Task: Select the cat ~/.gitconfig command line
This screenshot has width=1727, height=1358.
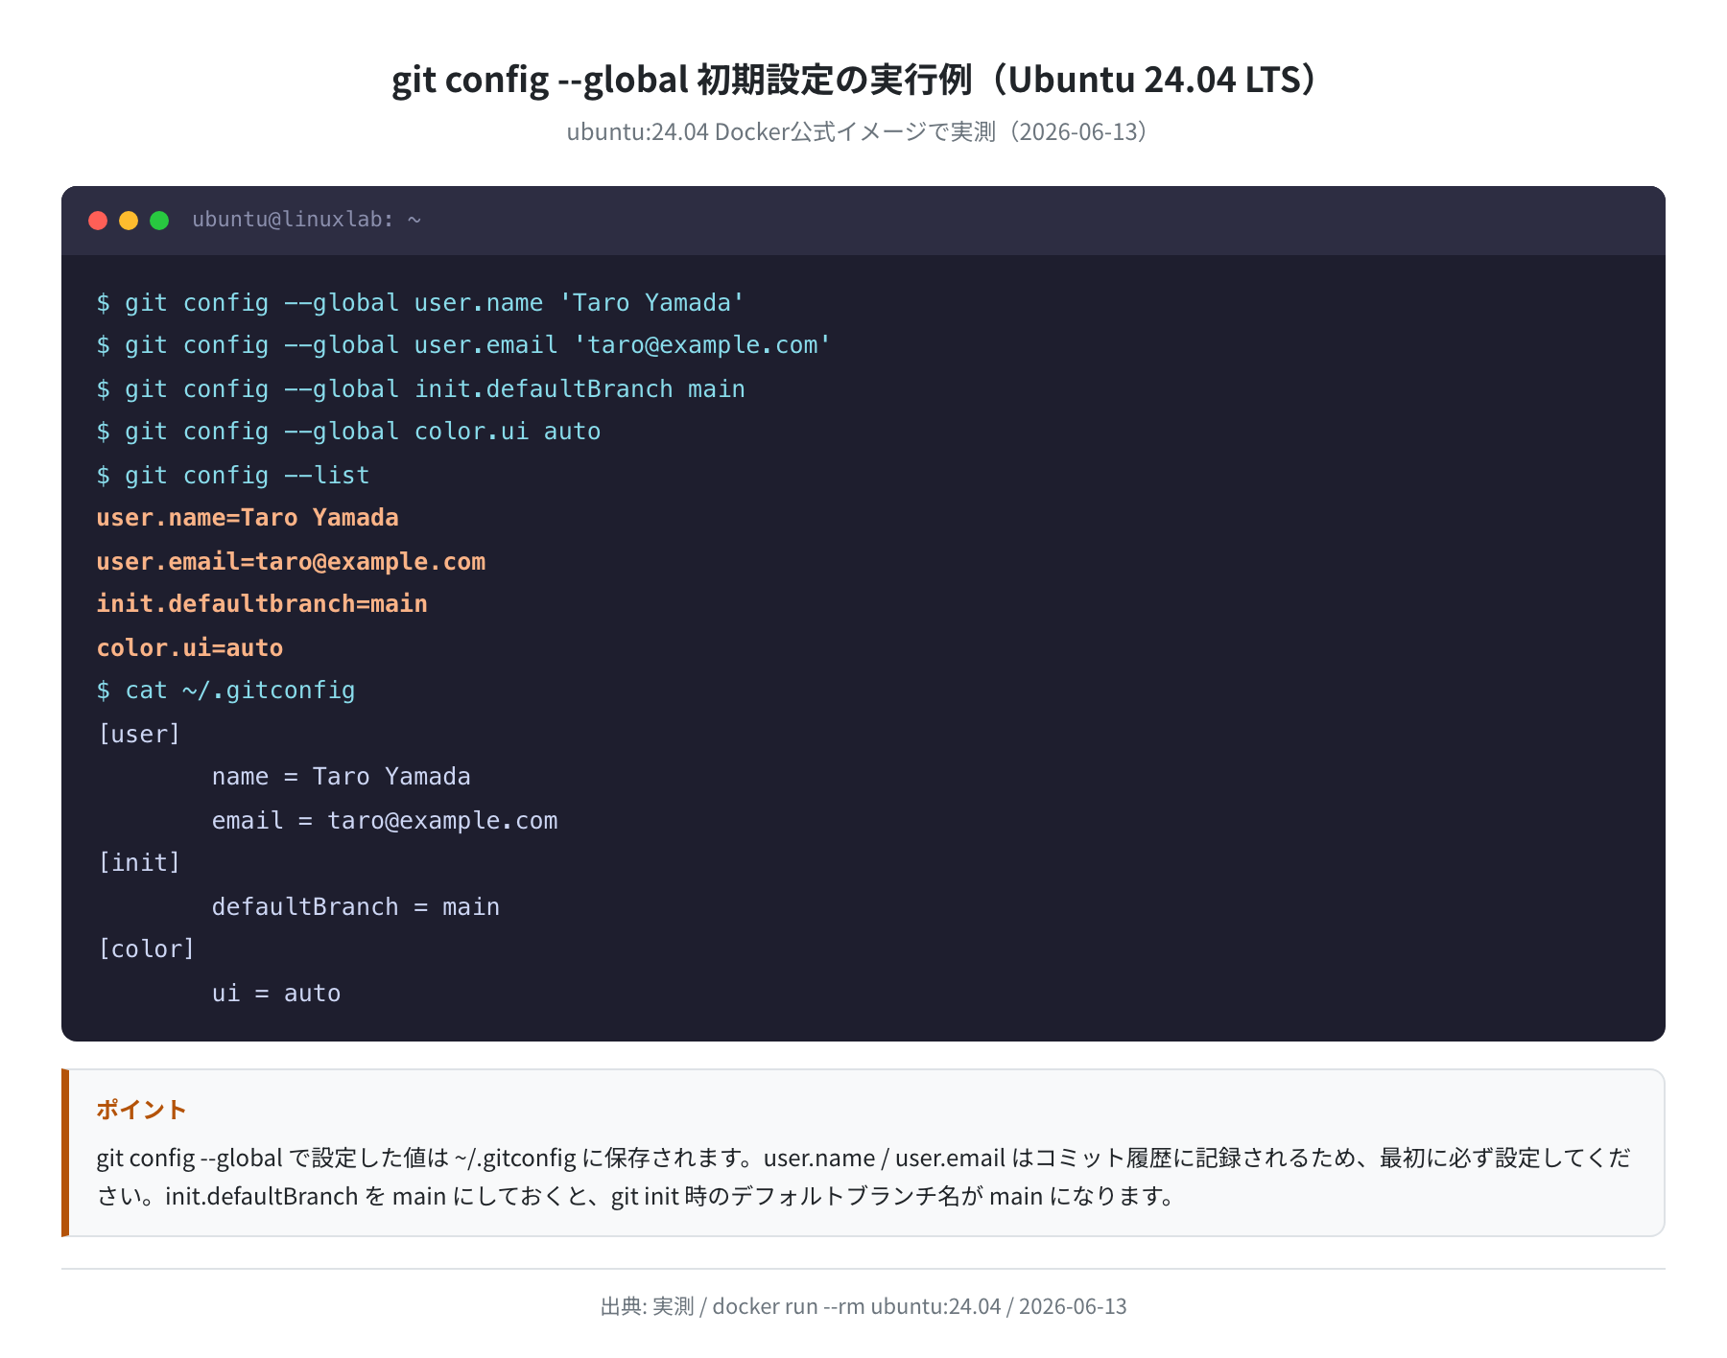Action: click(225, 691)
